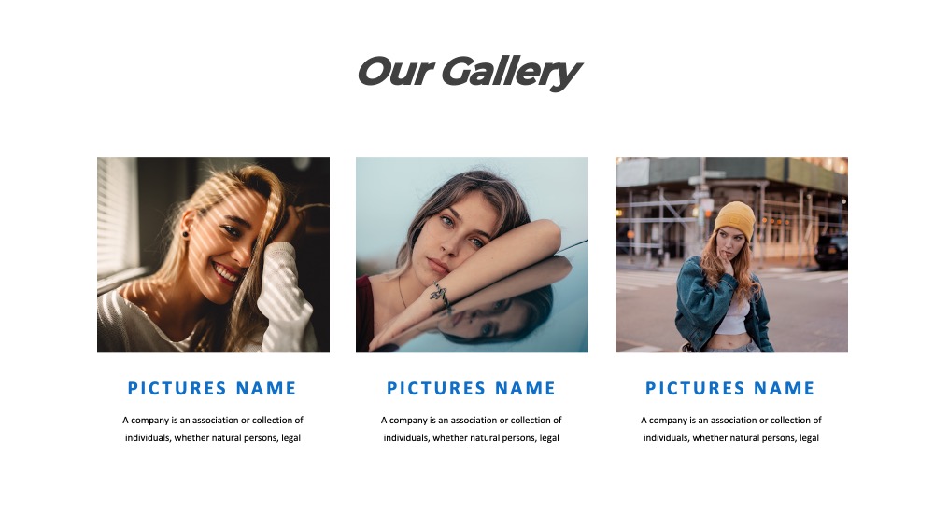This screenshot has height=525, width=934.
Task: Select the street photo with yellow beanie woman
Action: (x=731, y=255)
